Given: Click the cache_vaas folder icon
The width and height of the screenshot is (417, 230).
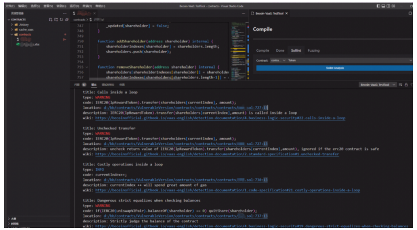Looking at the screenshot, I should pyautogui.click(x=16, y=29).
